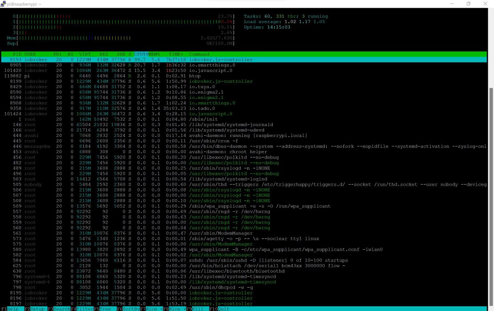Screen dimensions: 494x311
Task: Sort by the USER column header
Action: click(x=30, y=54)
